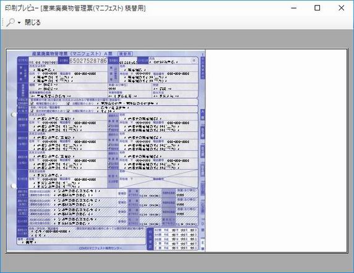
Task: Click the COVEXマニフェスト販売センター footer text
Action: pyautogui.click(x=100, y=248)
